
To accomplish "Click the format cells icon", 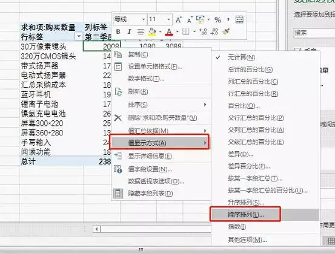I will [118, 67].
